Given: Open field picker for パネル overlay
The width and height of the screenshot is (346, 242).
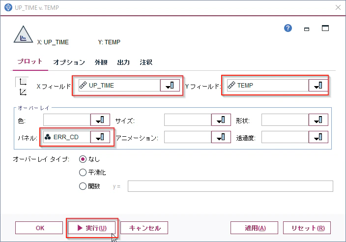Looking at the screenshot, I should 100,137.
